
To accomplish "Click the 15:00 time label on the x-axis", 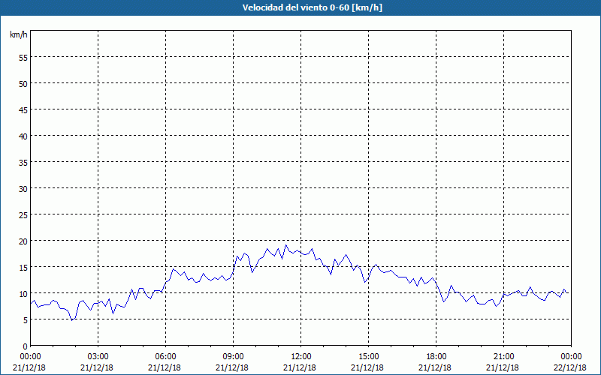I will [369, 357].
